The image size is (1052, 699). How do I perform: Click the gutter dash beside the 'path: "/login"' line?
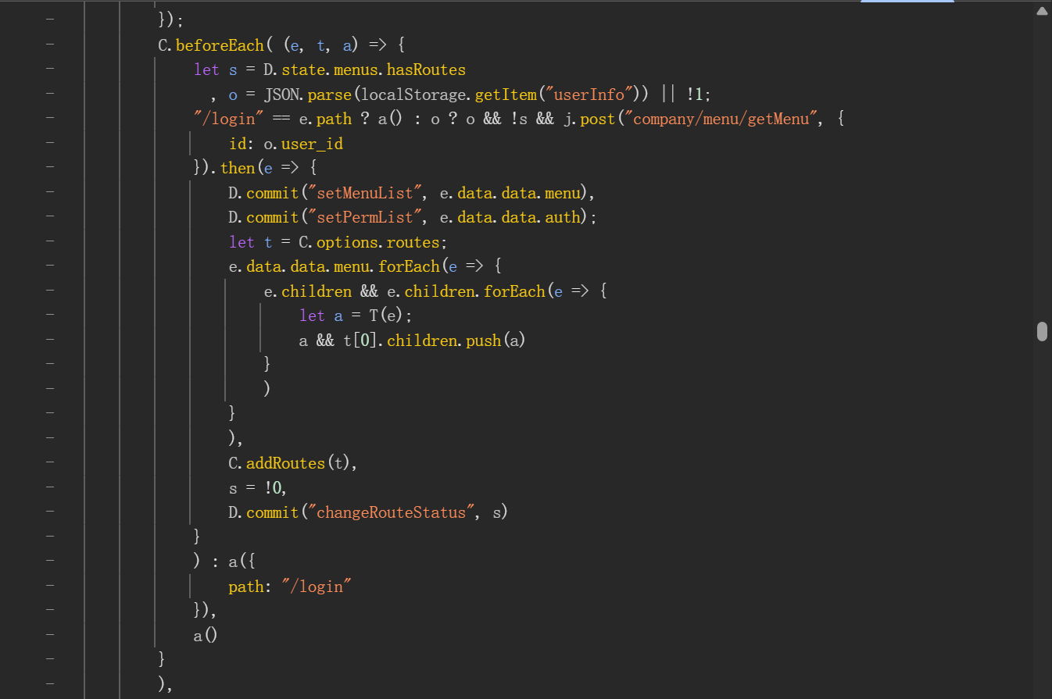pyautogui.click(x=50, y=587)
